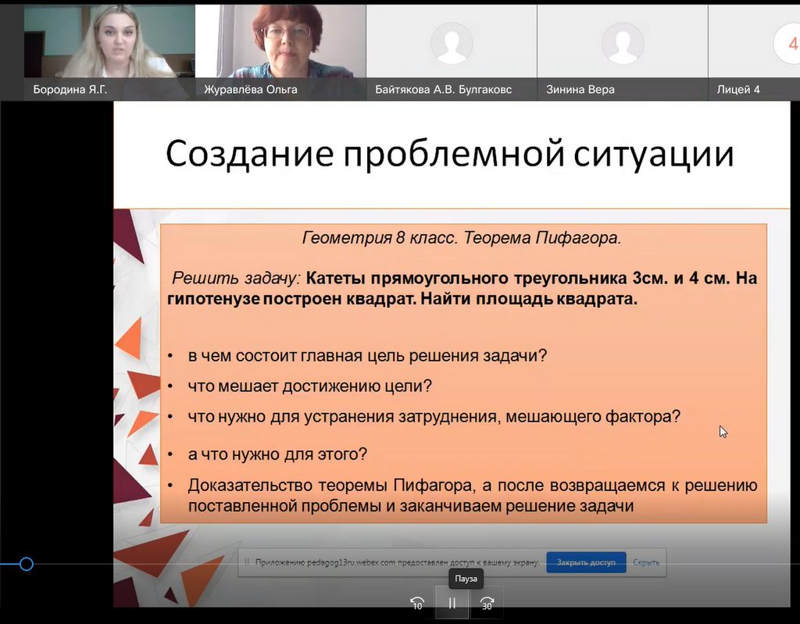Click Зинина Вера participant avatar icon
Viewport: 800px width, 624px height.
pos(623,43)
